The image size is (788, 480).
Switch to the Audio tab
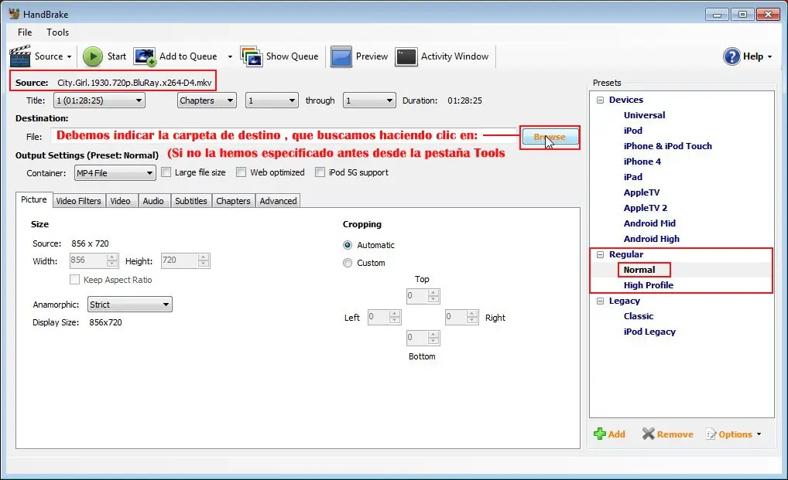(x=153, y=201)
